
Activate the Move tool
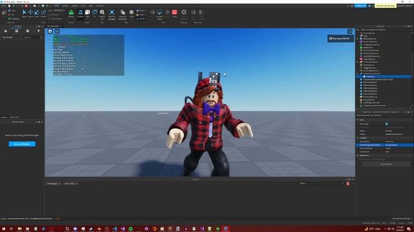pyautogui.click(x=30, y=14)
